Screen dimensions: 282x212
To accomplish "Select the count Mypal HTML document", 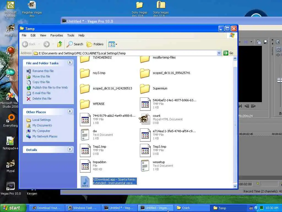I will (x=161, y=119).
